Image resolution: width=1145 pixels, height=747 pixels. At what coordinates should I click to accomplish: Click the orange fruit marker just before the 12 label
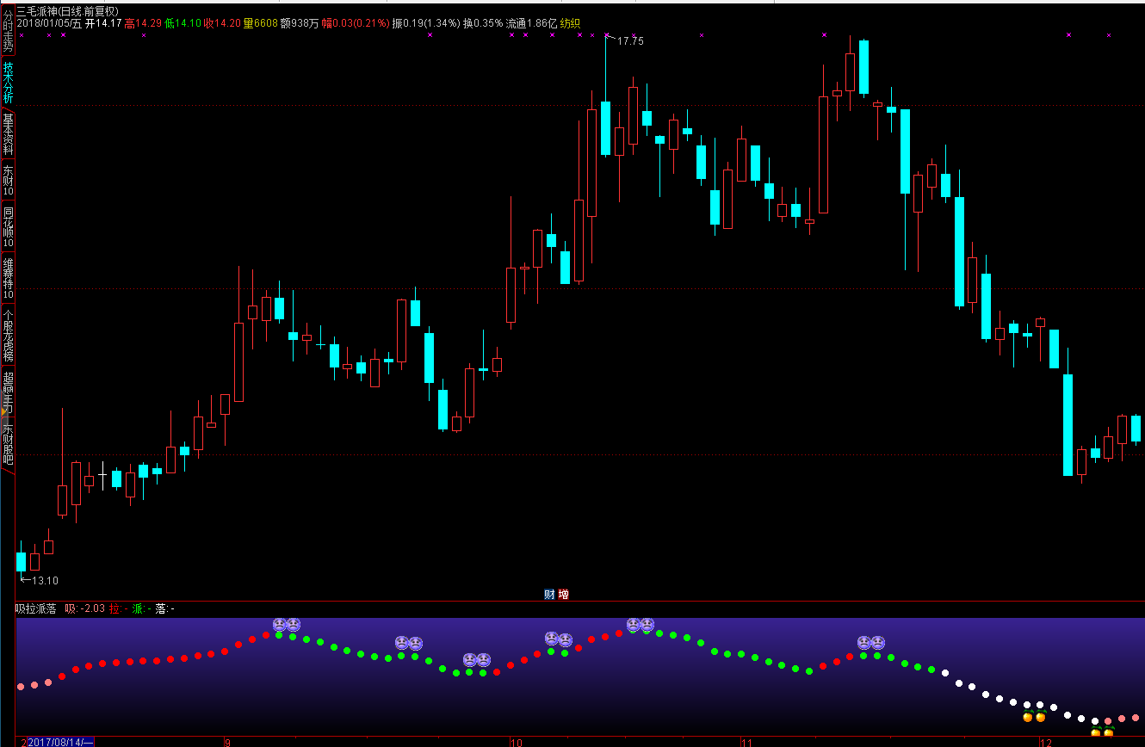[1034, 716]
